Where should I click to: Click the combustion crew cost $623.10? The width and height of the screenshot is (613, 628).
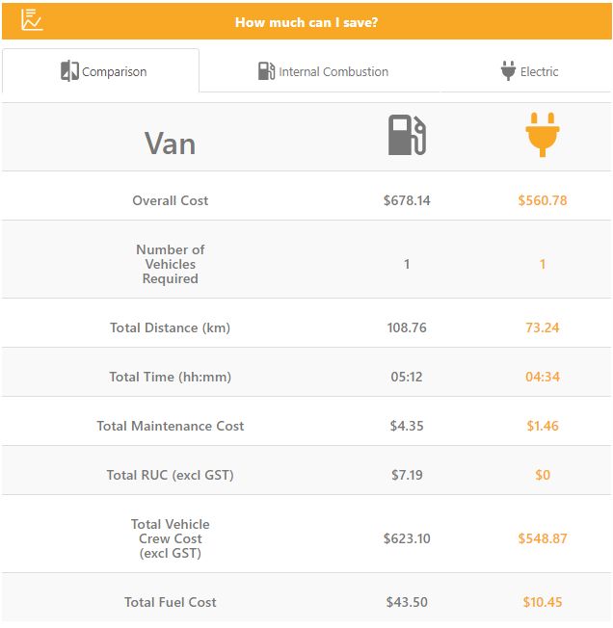pyautogui.click(x=407, y=538)
